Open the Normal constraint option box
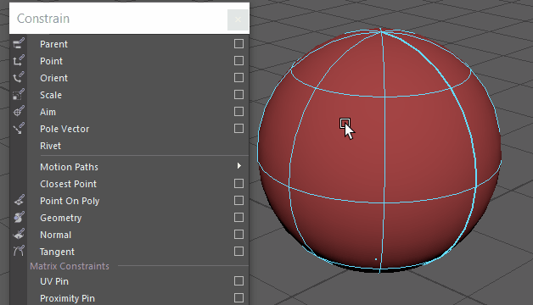 (238, 235)
